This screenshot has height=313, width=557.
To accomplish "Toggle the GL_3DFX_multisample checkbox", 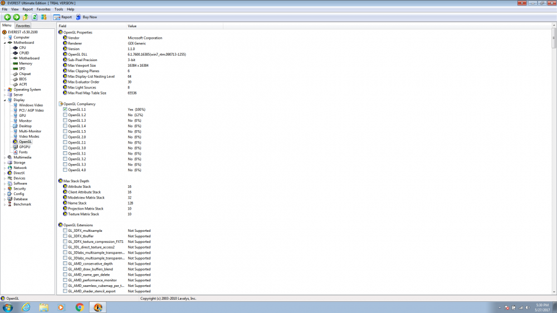I will tap(65, 230).
